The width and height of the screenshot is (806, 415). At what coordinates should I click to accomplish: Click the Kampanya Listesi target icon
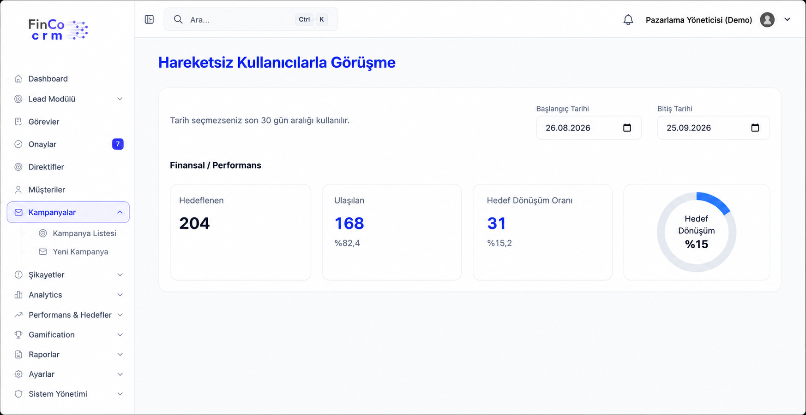[x=43, y=234]
